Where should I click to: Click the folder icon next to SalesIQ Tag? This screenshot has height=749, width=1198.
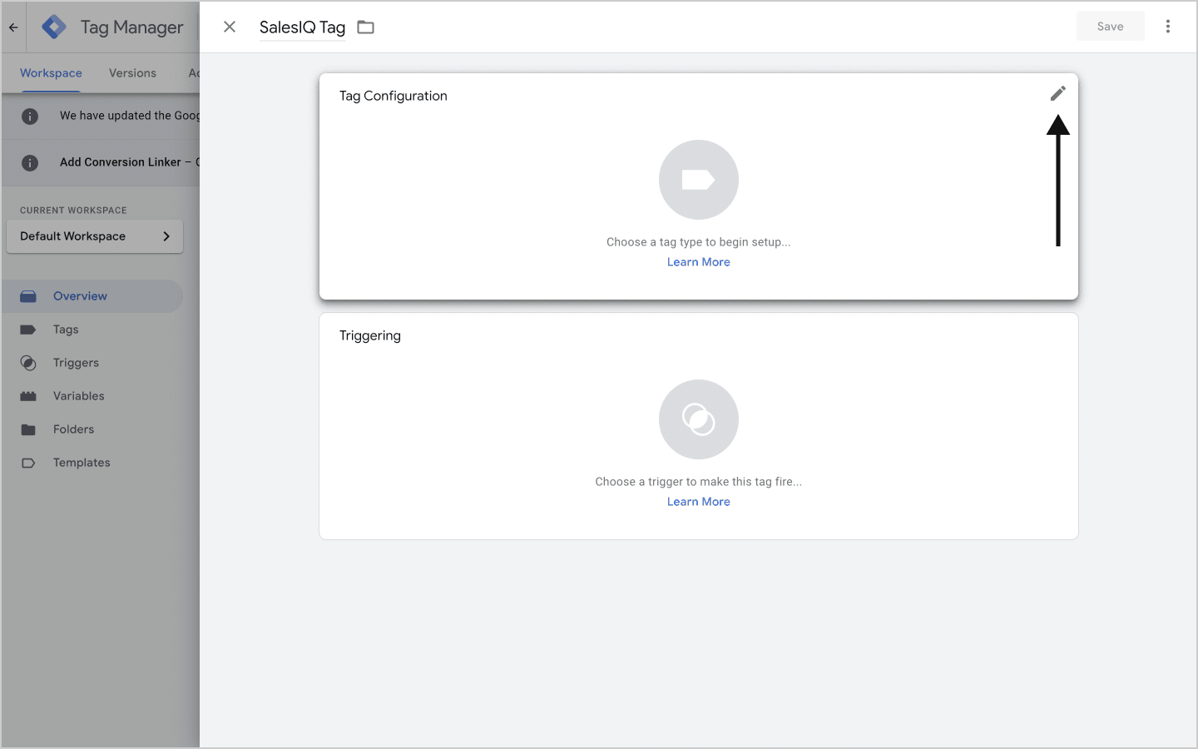click(x=365, y=27)
